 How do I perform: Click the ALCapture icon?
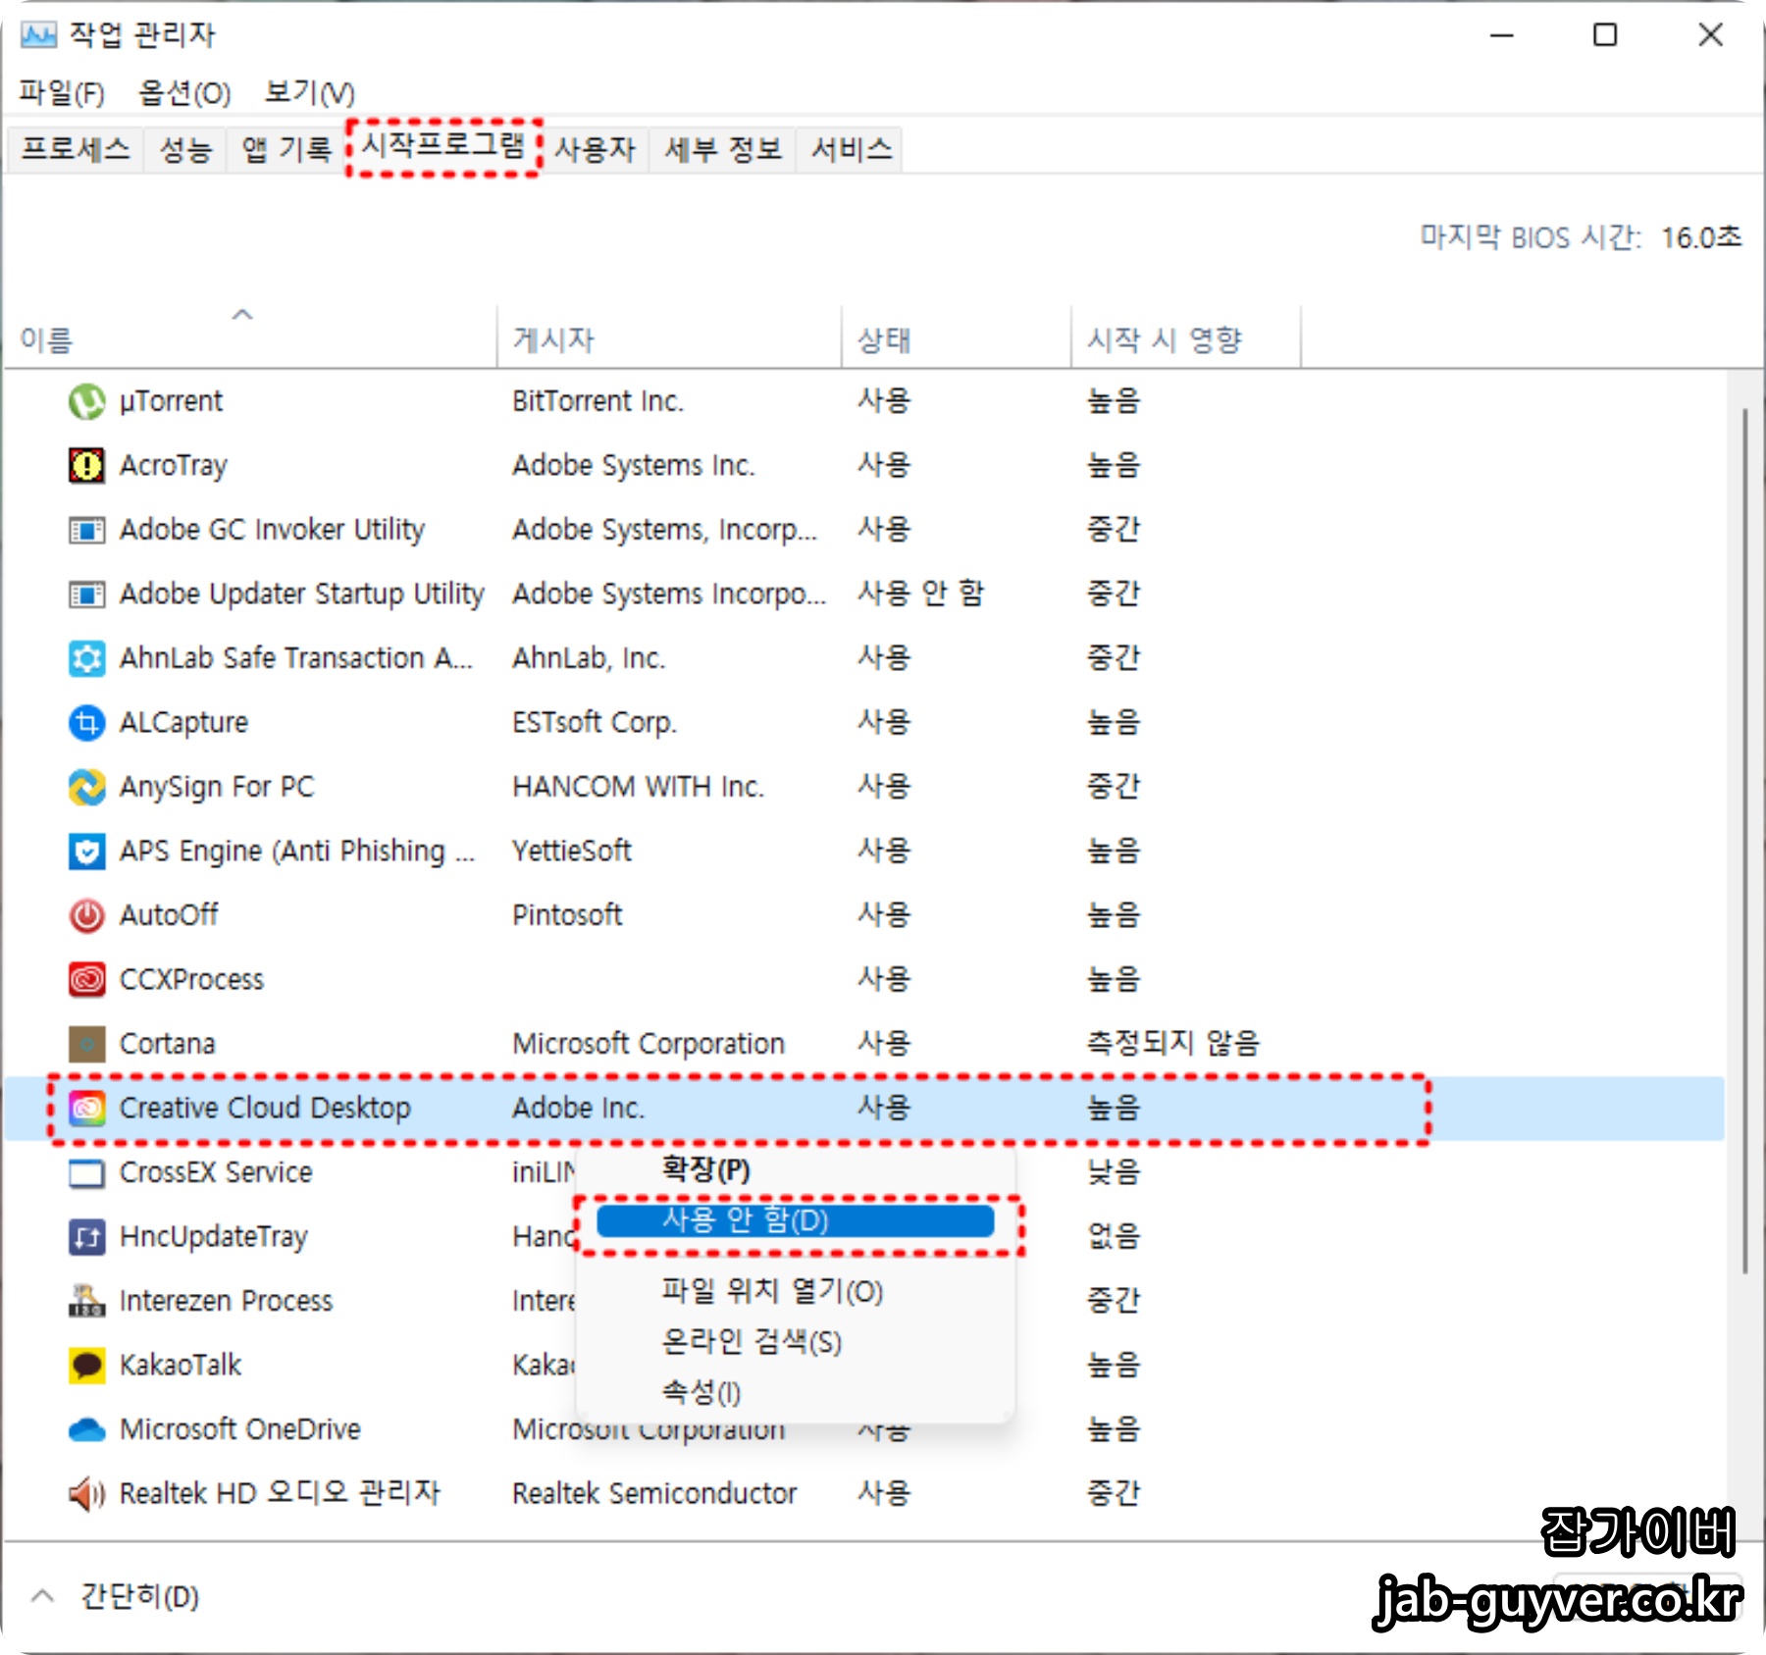click(x=86, y=723)
